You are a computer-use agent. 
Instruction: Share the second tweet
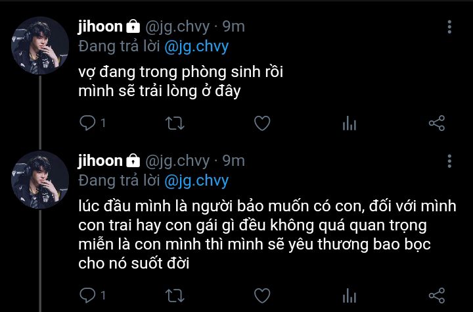click(x=436, y=295)
